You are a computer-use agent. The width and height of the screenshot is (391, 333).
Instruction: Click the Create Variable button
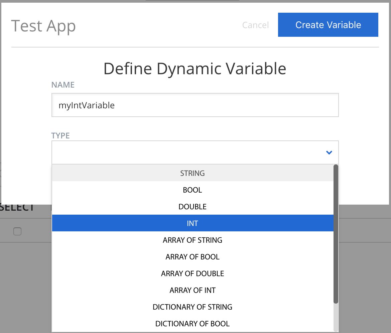pos(328,25)
